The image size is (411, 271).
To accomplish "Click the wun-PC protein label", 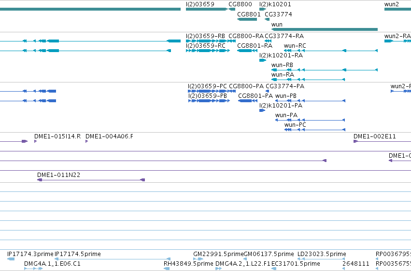I will point(295,125).
